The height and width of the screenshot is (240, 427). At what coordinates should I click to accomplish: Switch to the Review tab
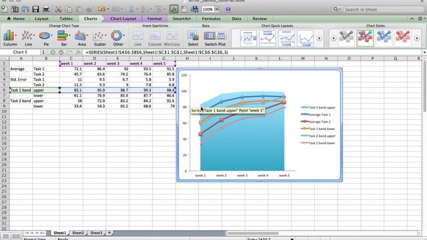tap(260, 19)
